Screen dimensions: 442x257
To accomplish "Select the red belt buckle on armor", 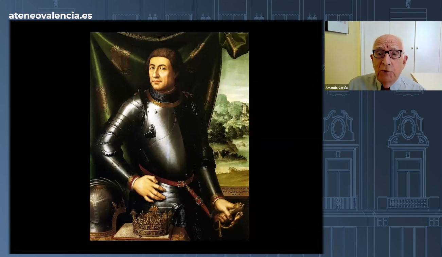I will tap(181, 184).
